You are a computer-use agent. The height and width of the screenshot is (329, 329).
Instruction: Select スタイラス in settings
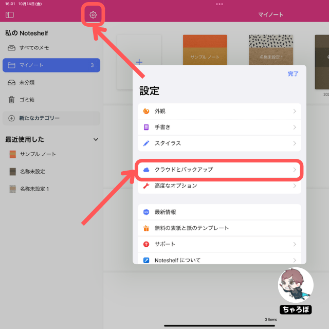220,143
